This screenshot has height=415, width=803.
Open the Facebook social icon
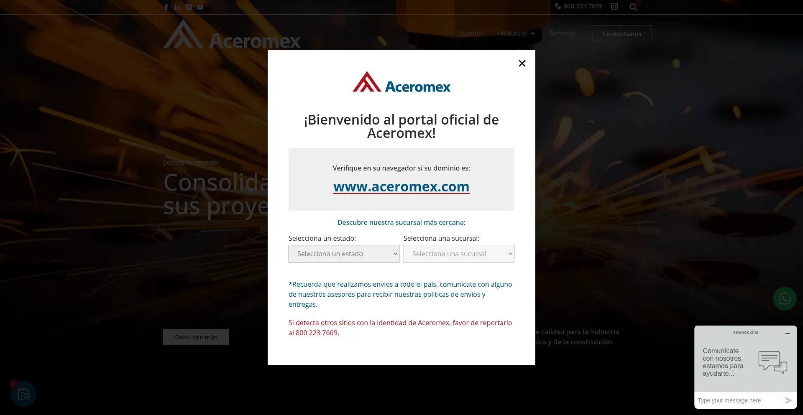166,7
